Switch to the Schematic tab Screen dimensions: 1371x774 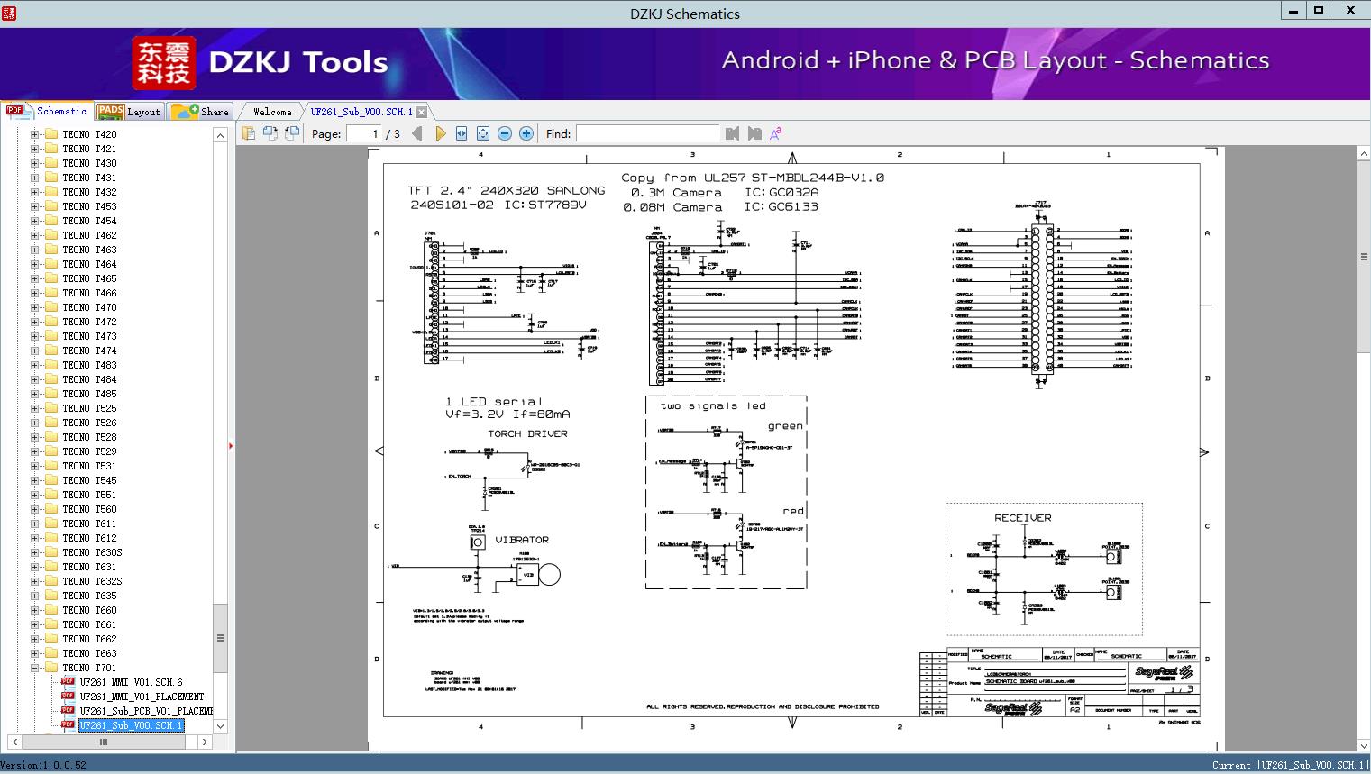click(x=46, y=111)
